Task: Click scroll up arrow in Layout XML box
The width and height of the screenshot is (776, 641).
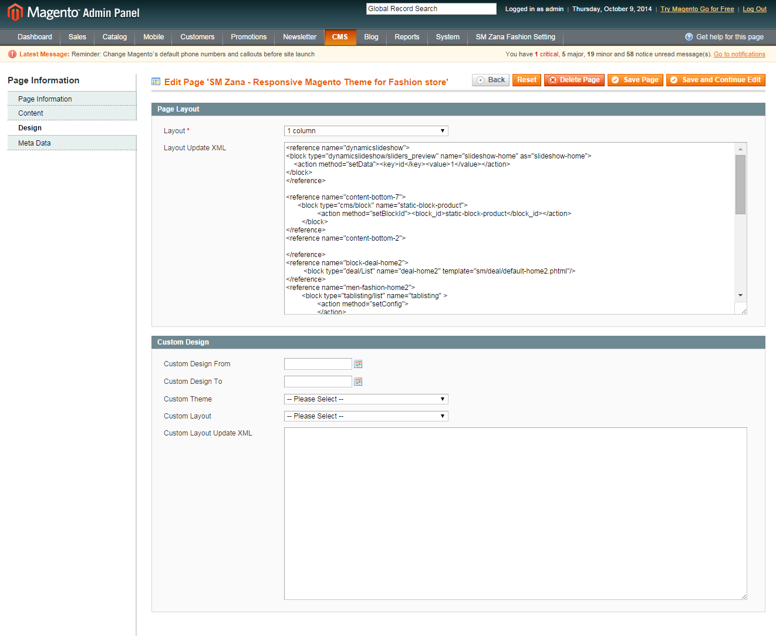Action: point(741,149)
